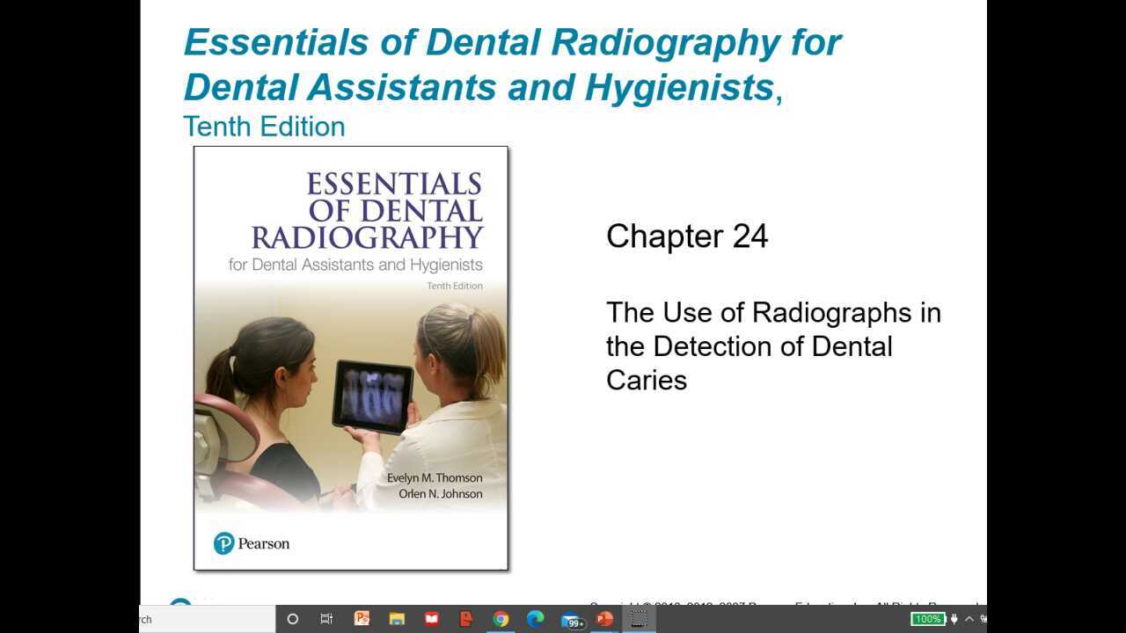1126x633 pixels.
Task: Switch to the running PowerPoint slideshow window
Action: (x=639, y=619)
